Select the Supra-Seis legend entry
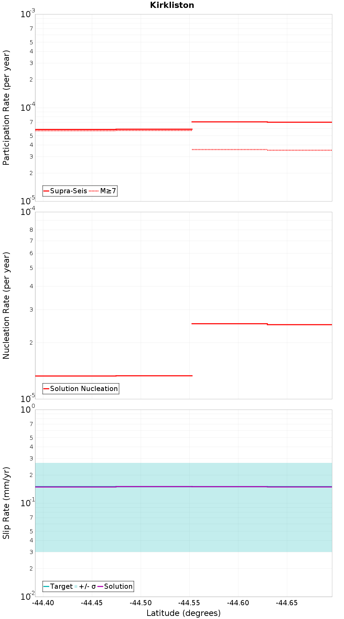Viewport: 344px width, 619px height. (65, 191)
